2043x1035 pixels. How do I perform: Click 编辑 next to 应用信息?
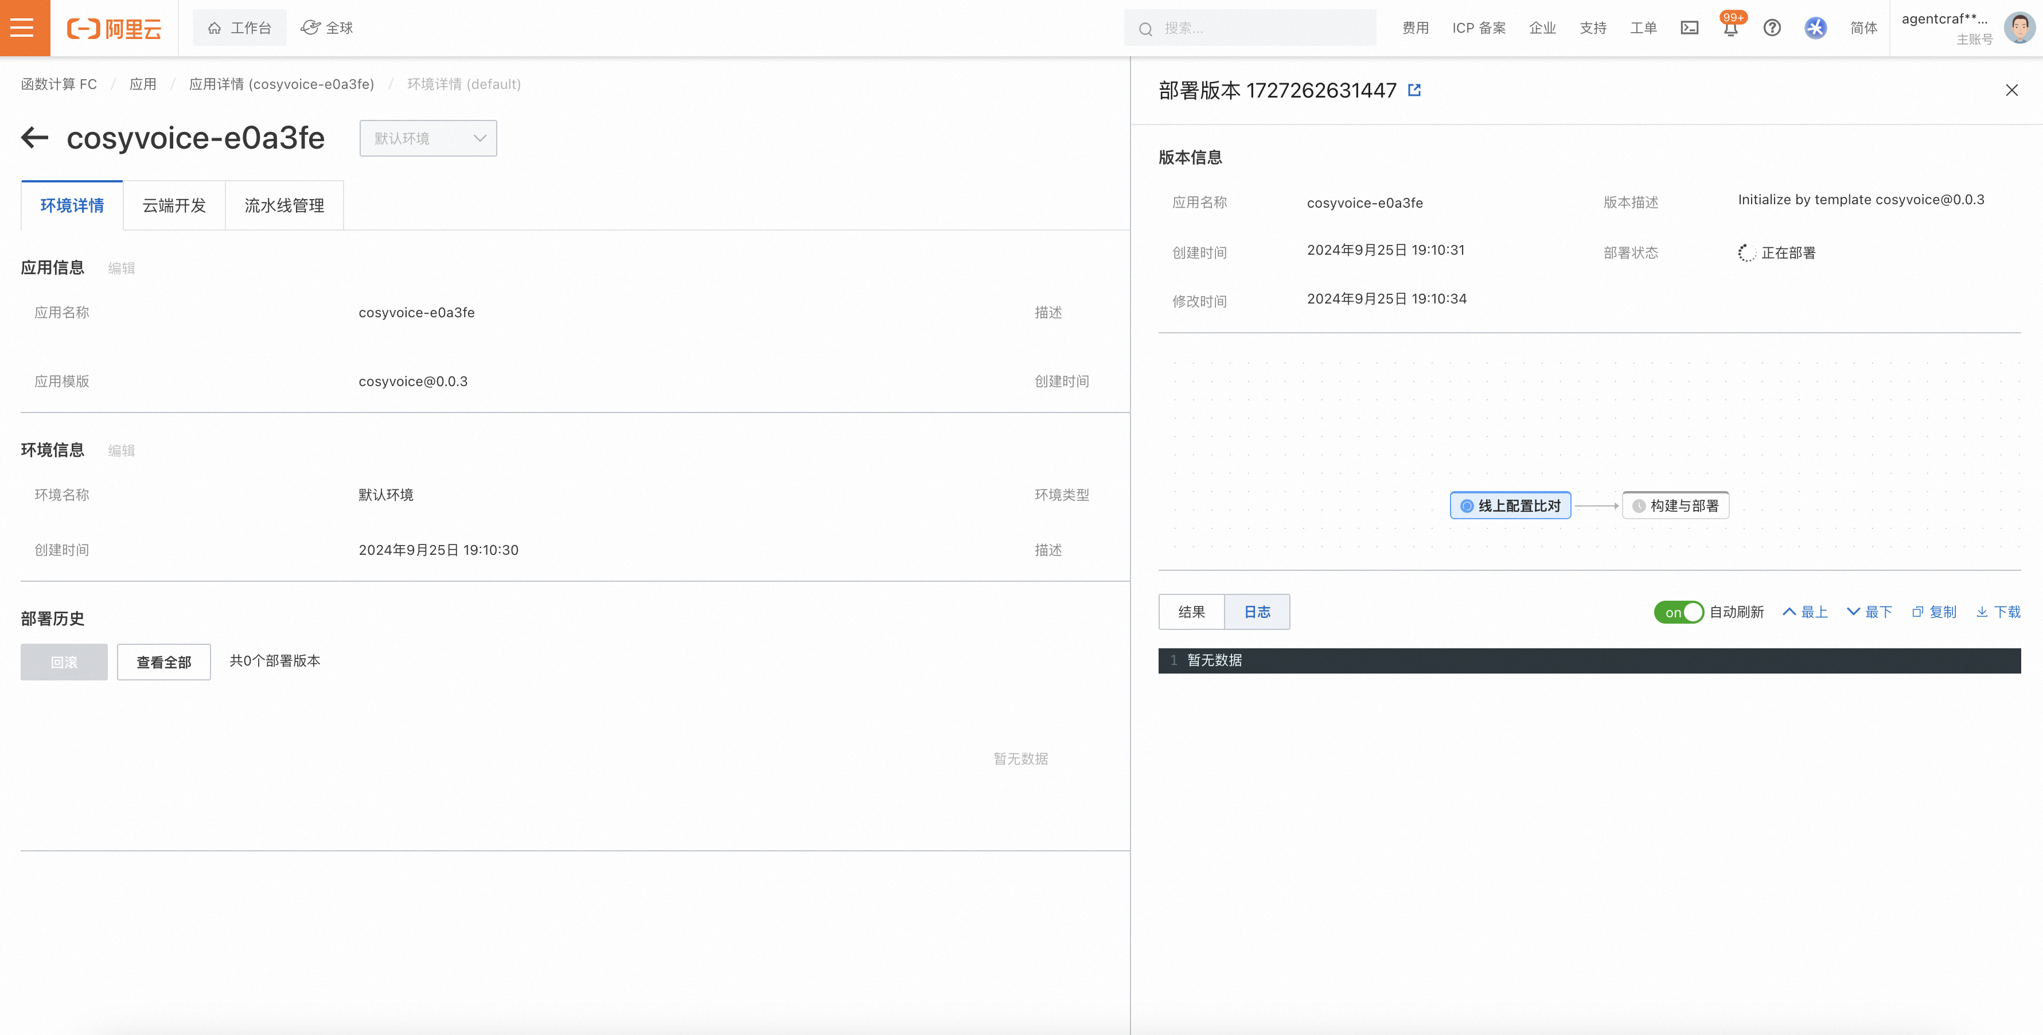[x=120, y=268]
